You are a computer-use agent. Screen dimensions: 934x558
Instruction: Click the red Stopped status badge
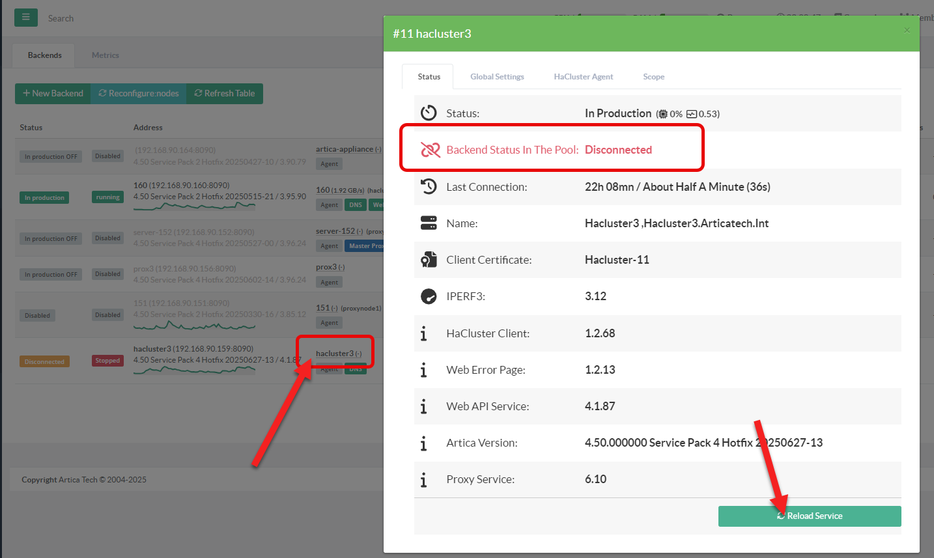pos(107,361)
